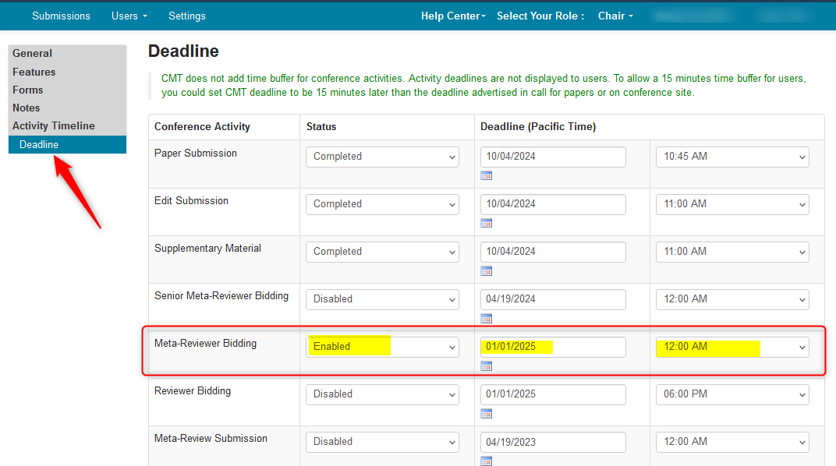Open Edit Submission status dropdown

coord(382,204)
